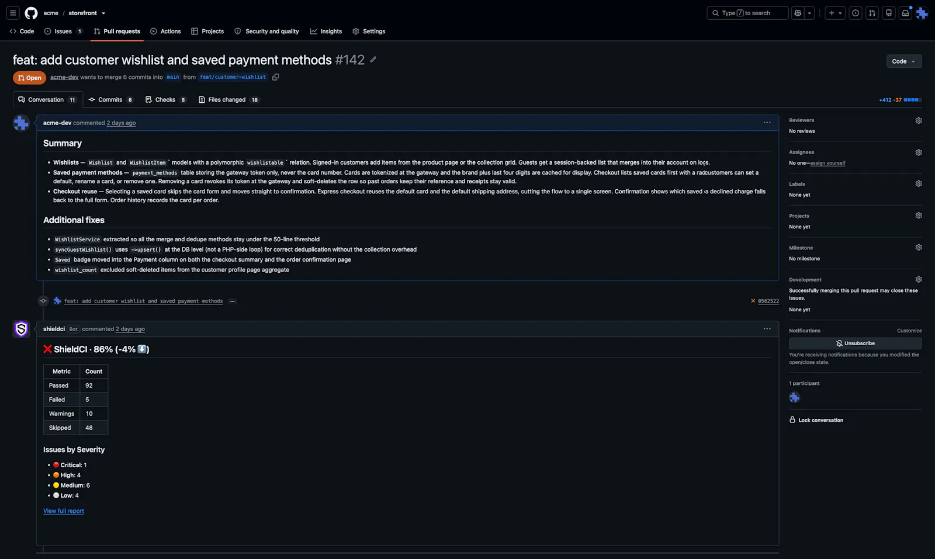Image resolution: width=935 pixels, height=559 pixels.
Task: Open the main base branch link
Action: [173, 77]
